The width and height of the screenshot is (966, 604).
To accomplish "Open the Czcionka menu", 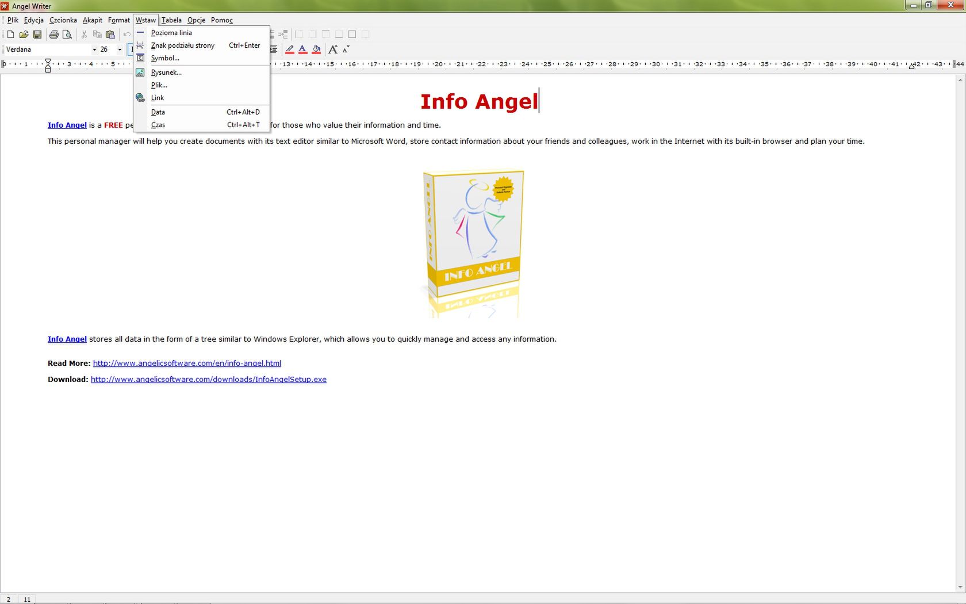I will click(x=63, y=20).
